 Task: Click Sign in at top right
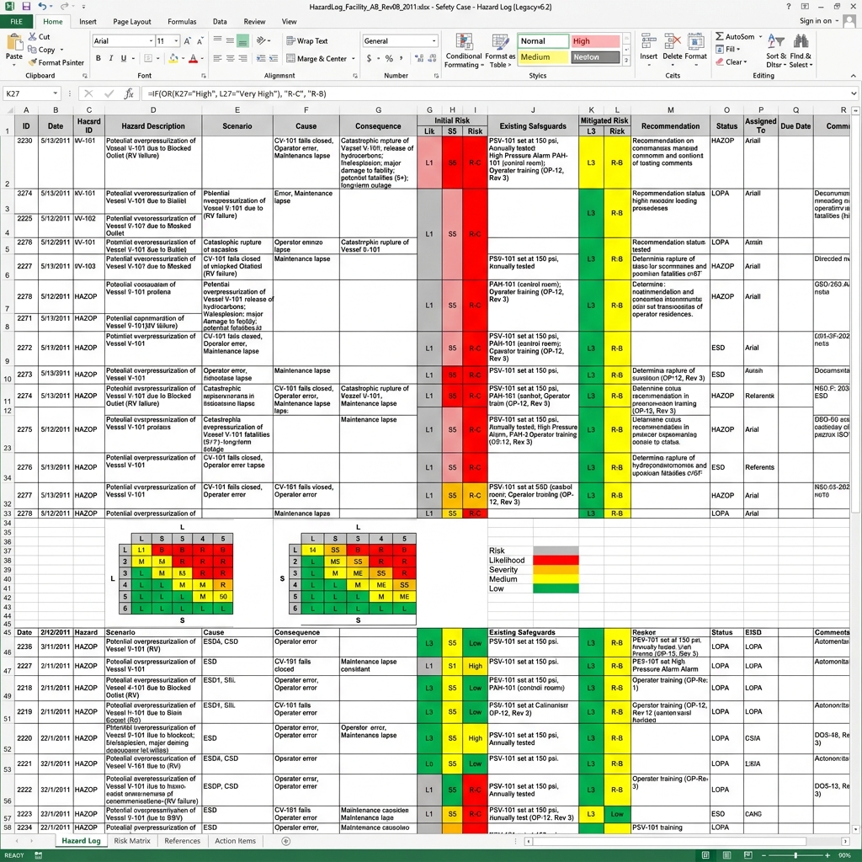pyautogui.click(x=816, y=21)
